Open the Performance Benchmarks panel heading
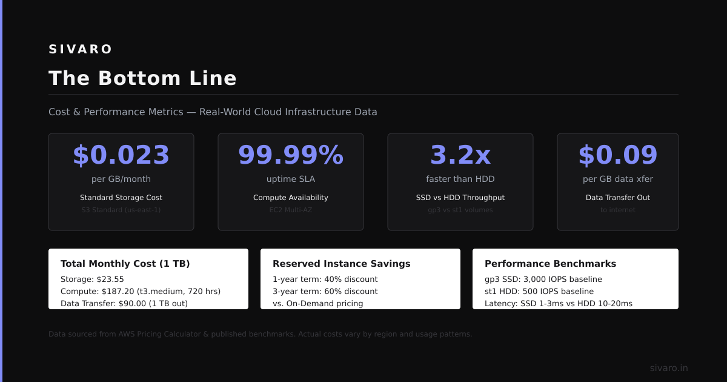727x382 pixels. pyautogui.click(x=550, y=264)
